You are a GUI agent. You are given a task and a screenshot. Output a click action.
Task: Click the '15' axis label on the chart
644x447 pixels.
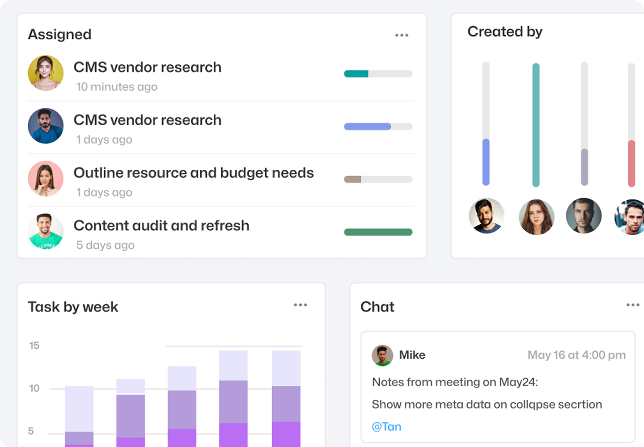tap(34, 346)
